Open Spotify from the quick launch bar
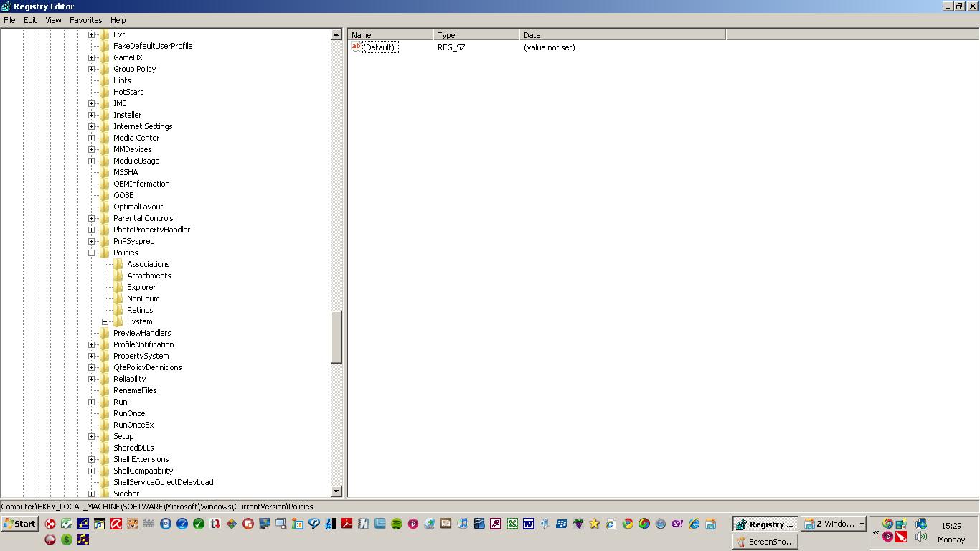Screen dimensions: 980x551 click(x=397, y=524)
